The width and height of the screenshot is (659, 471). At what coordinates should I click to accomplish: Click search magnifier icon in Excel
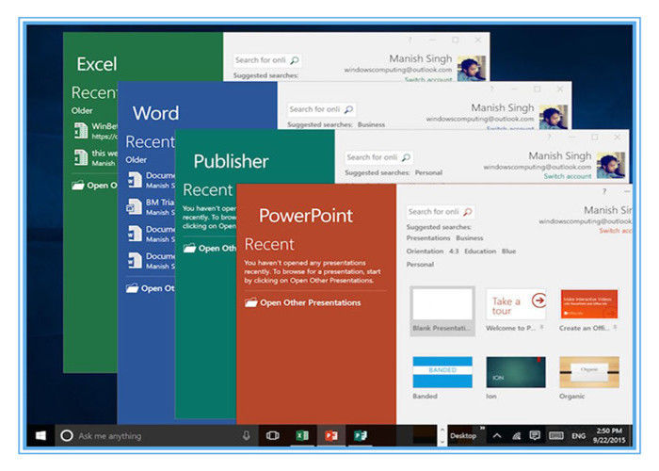point(295,60)
